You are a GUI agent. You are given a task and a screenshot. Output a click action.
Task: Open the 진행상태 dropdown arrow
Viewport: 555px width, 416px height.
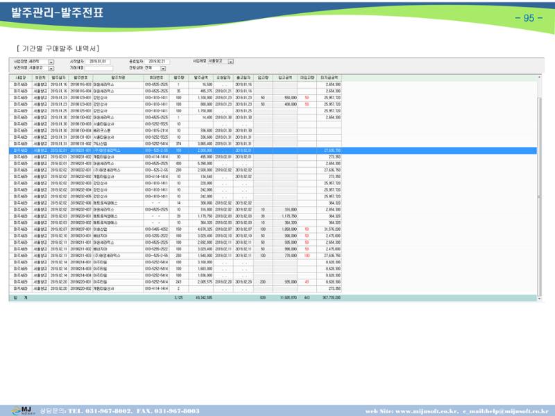pyautogui.click(x=163, y=68)
